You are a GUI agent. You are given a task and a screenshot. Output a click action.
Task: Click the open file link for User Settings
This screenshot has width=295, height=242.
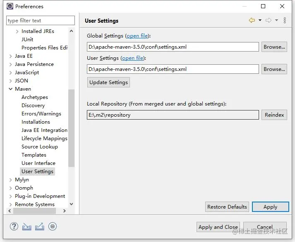(x=133, y=58)
